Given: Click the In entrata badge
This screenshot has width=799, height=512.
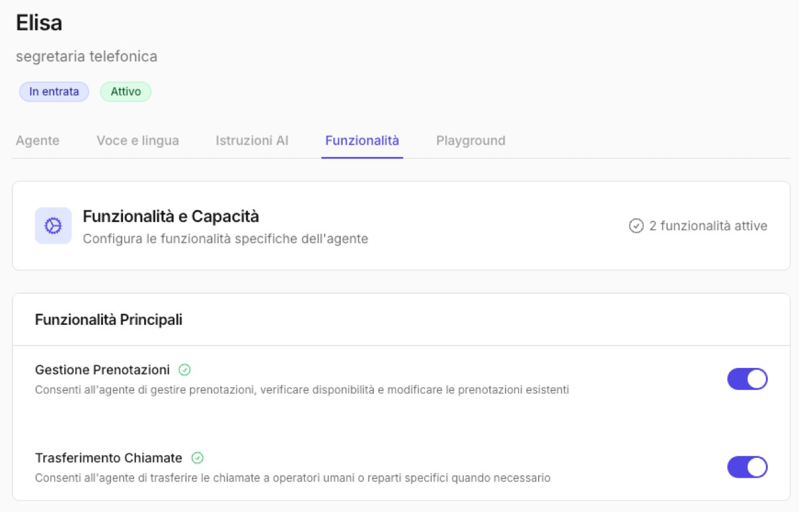Looking at the screenshot, I should point(54,92).
